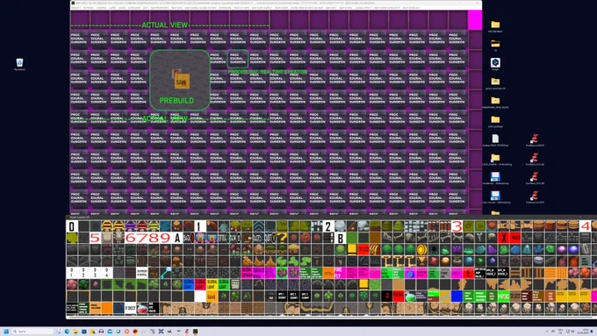
Task: Choose the blue GLOBAL LIGHT tile
Action: (x=189, y=284)
